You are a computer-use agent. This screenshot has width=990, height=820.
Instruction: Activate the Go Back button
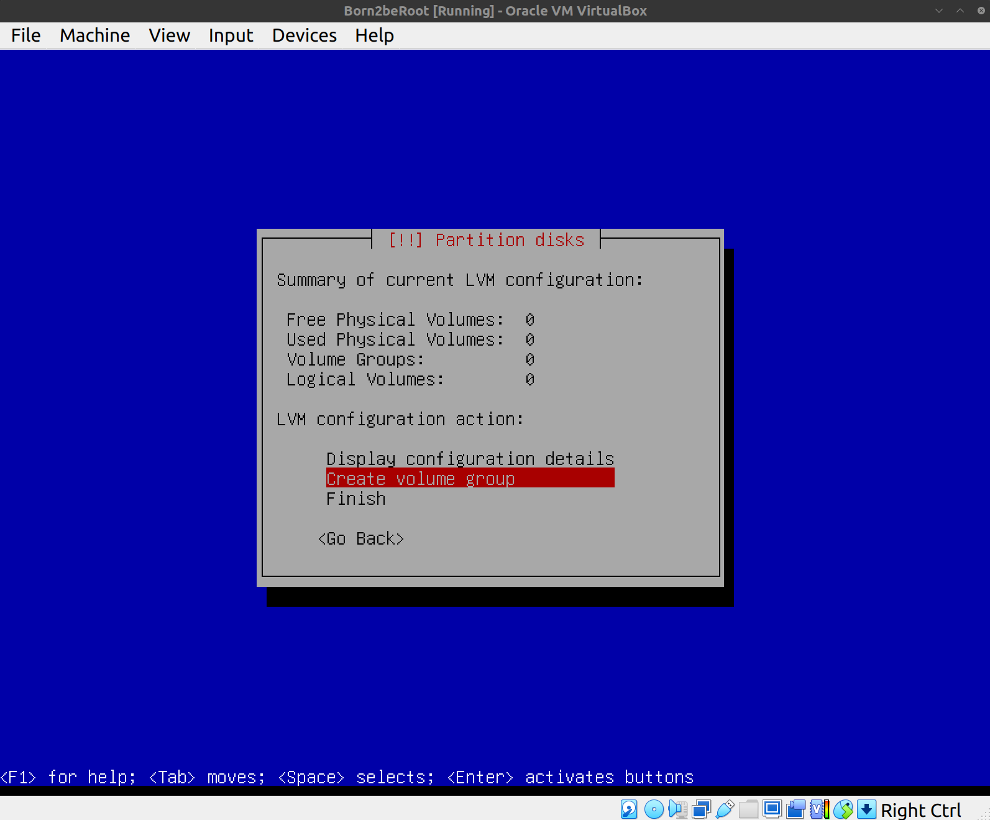tap(360, 538)
